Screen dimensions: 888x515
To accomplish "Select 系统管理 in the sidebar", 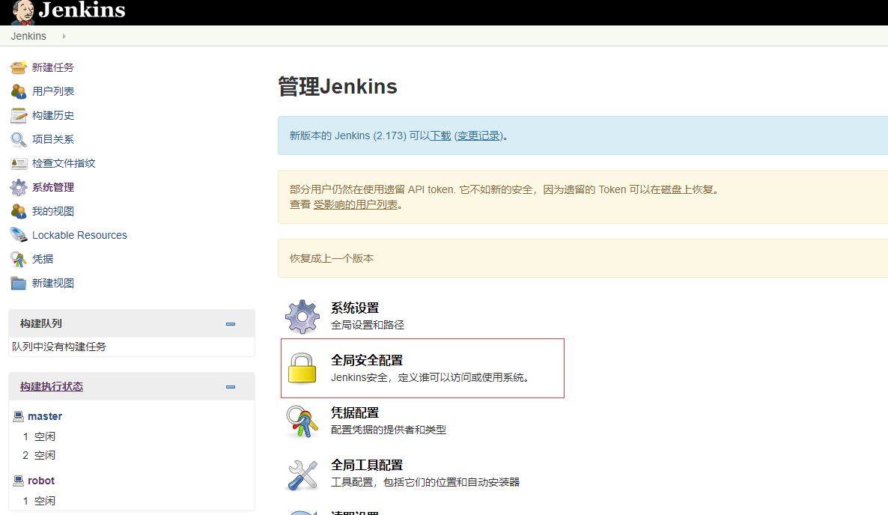I will pyautogui.click(x=52, y=187).
